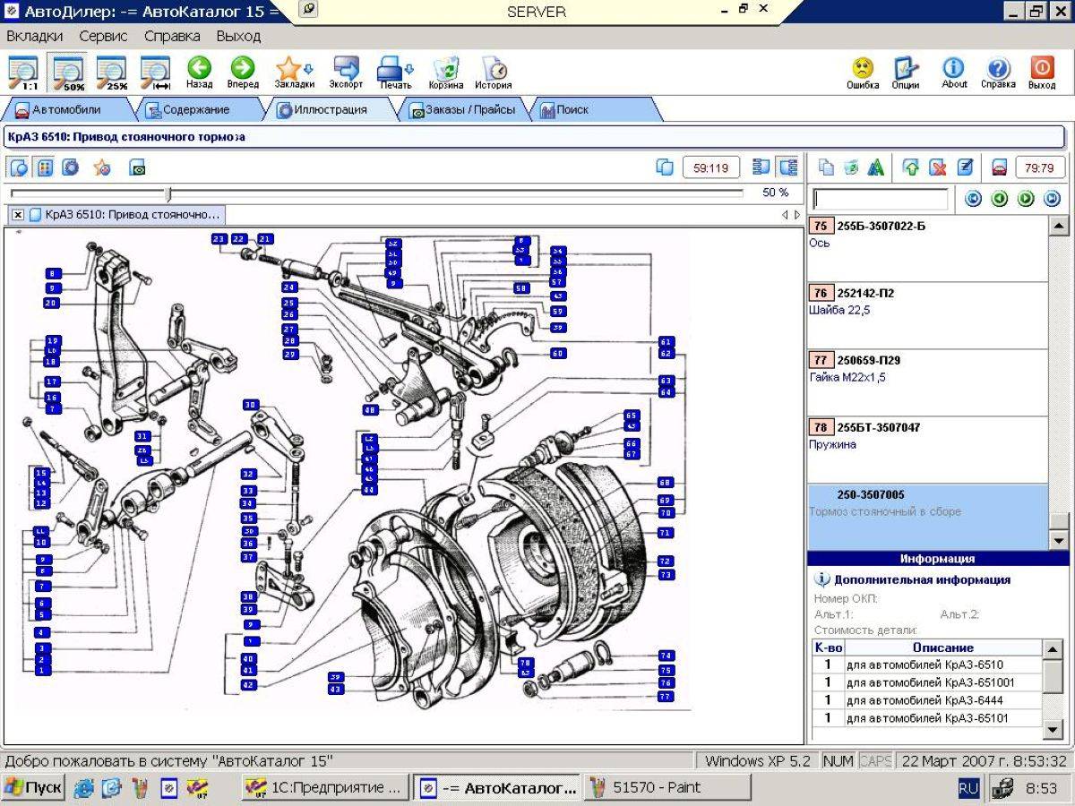The height and width of the screenshot is (806, 1075).
Task: Jump to last part with blue arrow
Action: (1052, 199)
